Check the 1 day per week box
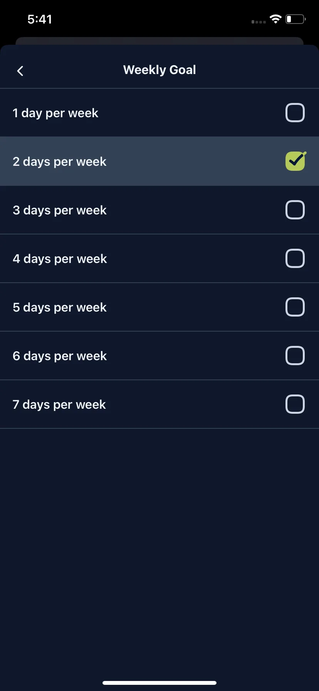 pos(295,113)
